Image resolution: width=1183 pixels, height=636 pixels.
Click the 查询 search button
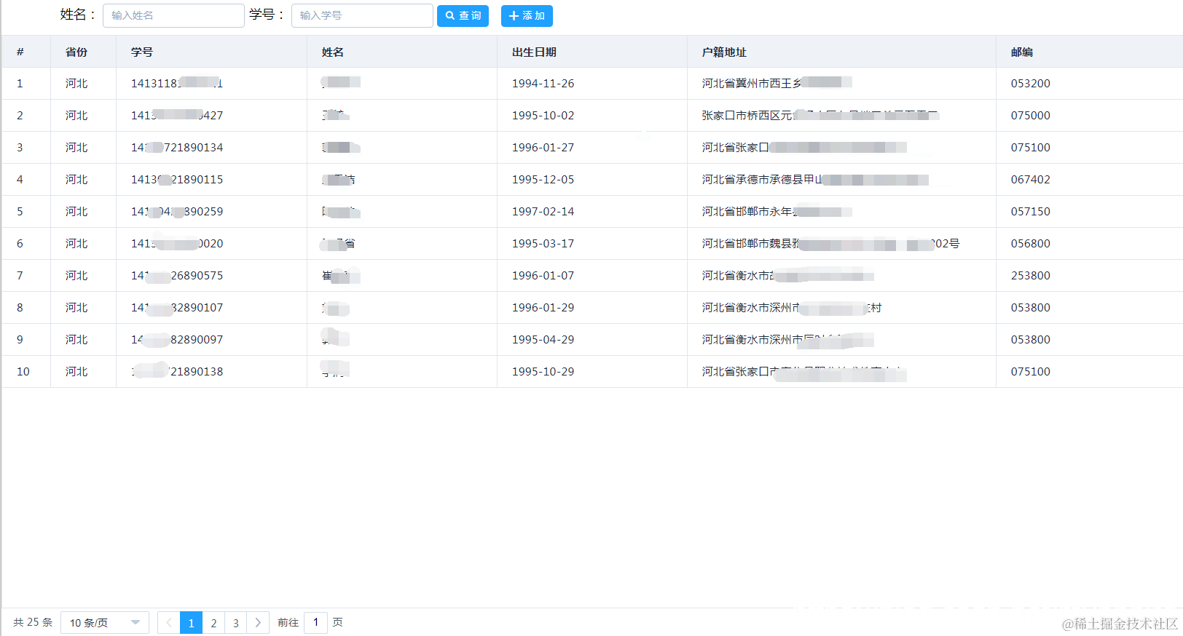point(463,16)
